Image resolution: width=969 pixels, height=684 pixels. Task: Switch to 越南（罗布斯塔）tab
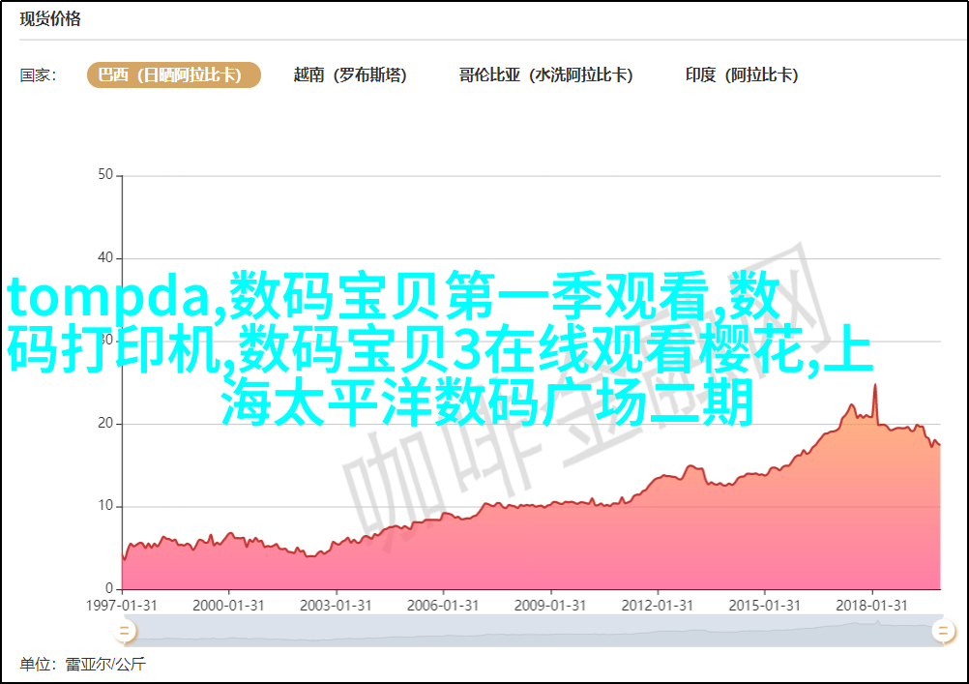pos(350,74)
